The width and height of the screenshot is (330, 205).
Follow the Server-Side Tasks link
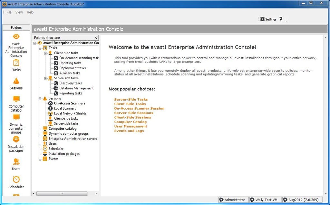point(131,99)
